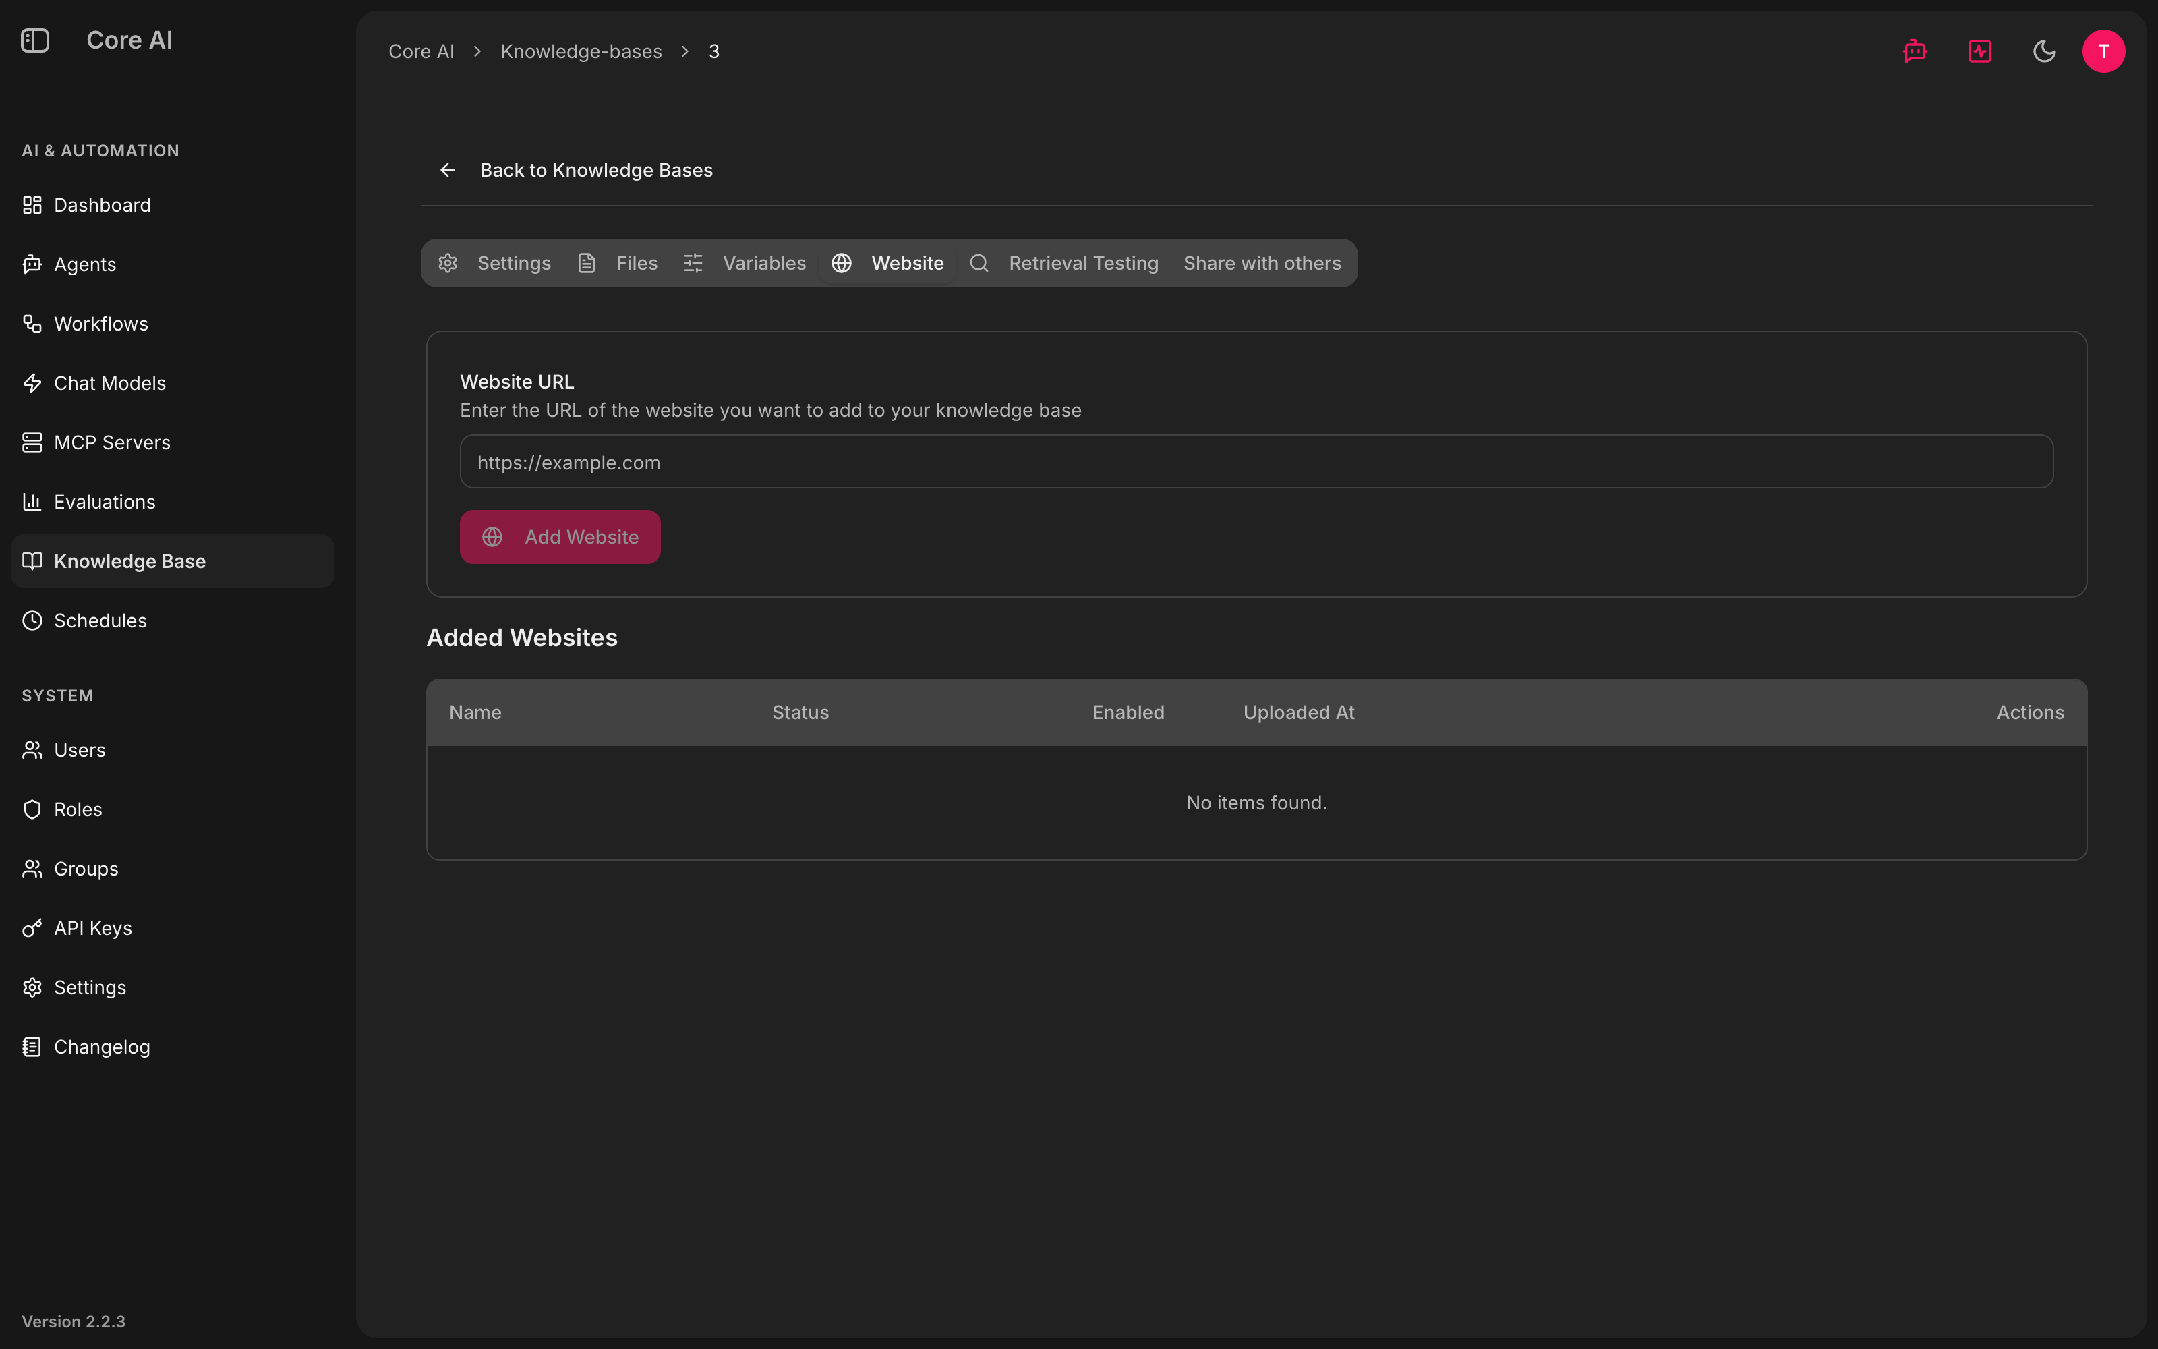This screenshot has height=1349, width=2158.
Task: Open Chat Models from the sidebar
Action: tap(172, 382)
